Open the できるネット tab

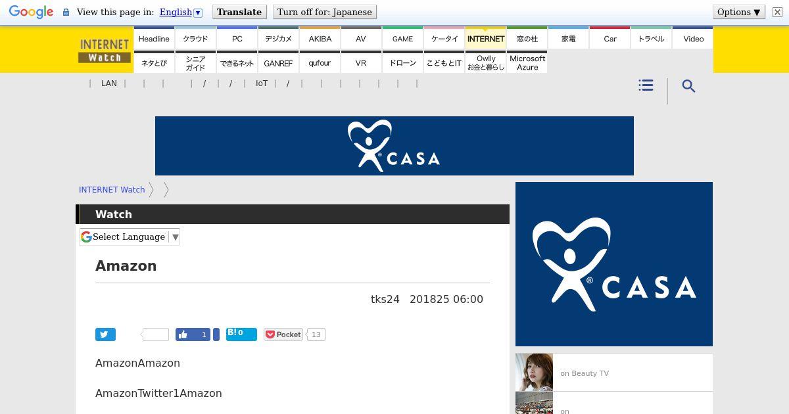point(237,62)
